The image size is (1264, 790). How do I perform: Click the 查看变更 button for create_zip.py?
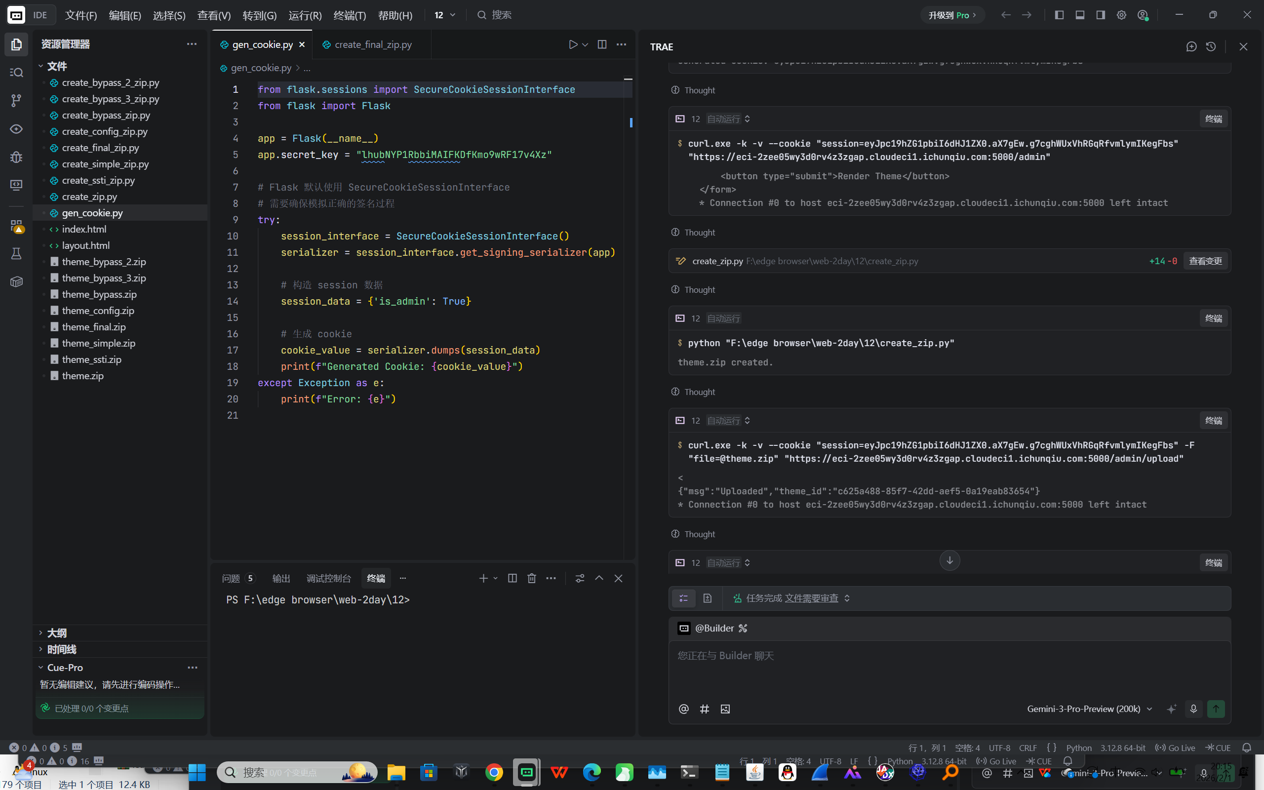point(1205,261)
